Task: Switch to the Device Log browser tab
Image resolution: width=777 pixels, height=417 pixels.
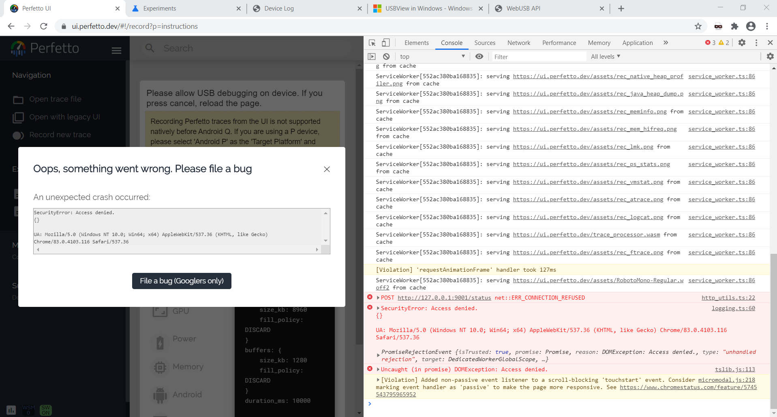Action: [306, 9]
